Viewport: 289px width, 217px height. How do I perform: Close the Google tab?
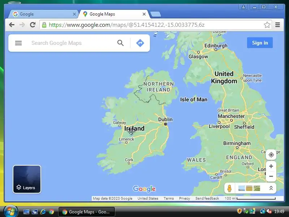[x=74, y=14]
